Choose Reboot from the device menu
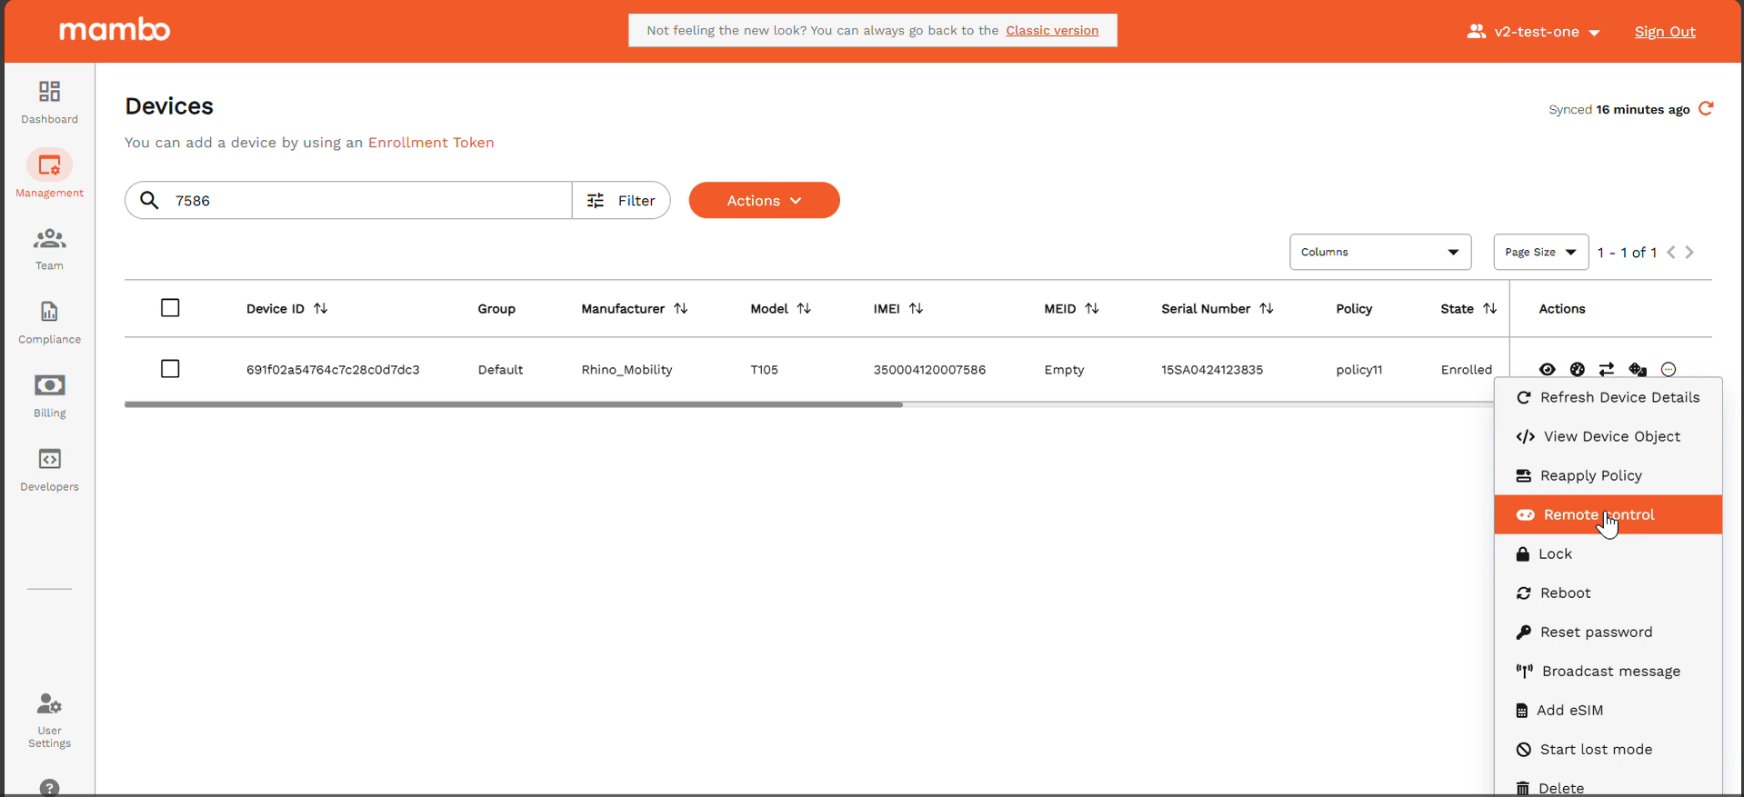This screenshot has width=1744, height=797. tap(1565, 593)
